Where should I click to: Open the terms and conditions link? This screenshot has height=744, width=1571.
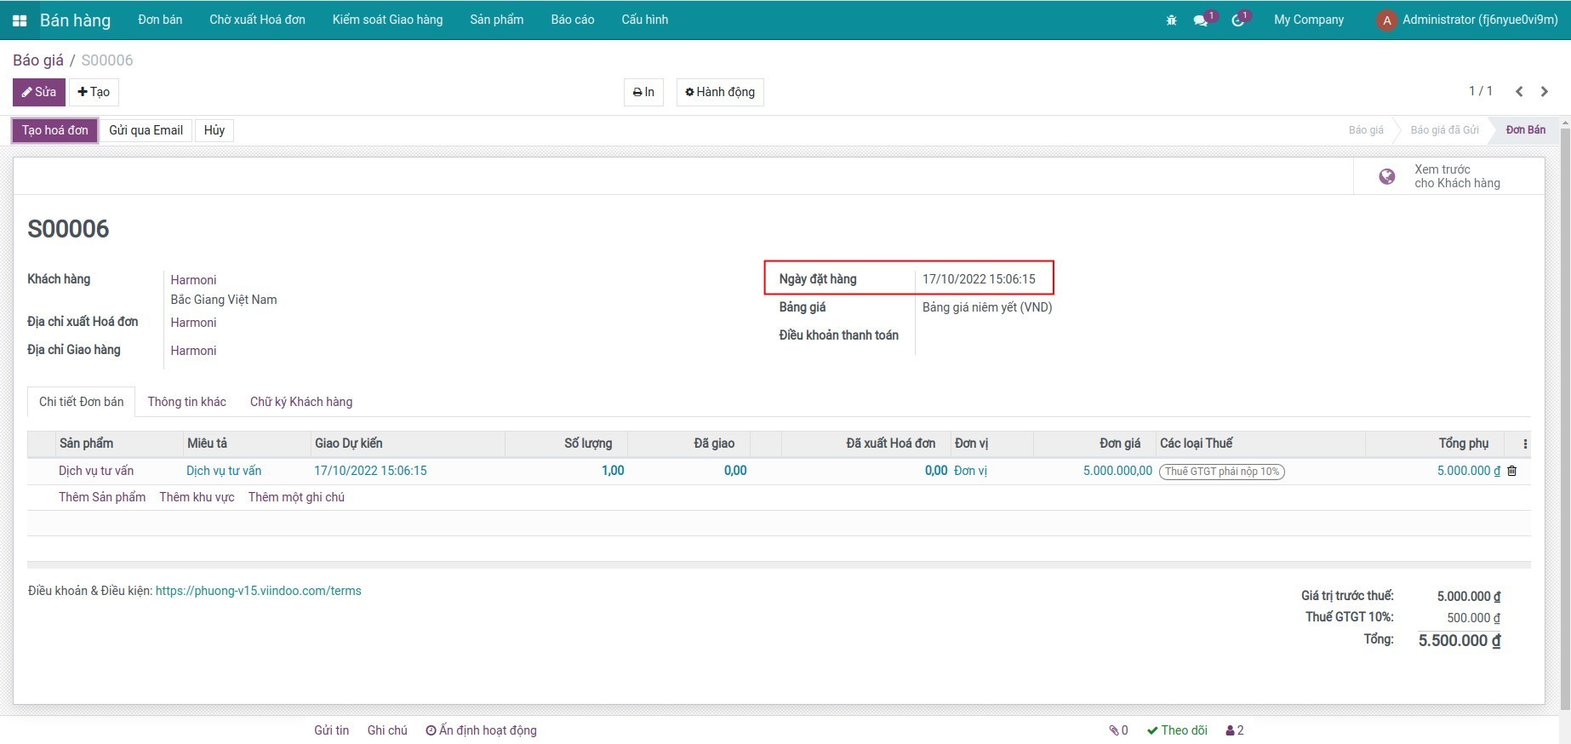pyautogui.click(x=258, y=591)
